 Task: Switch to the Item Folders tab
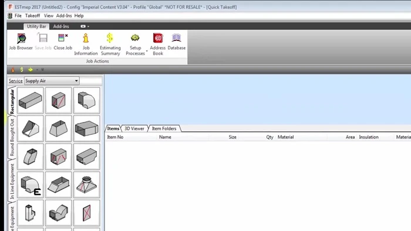(164, 128)
